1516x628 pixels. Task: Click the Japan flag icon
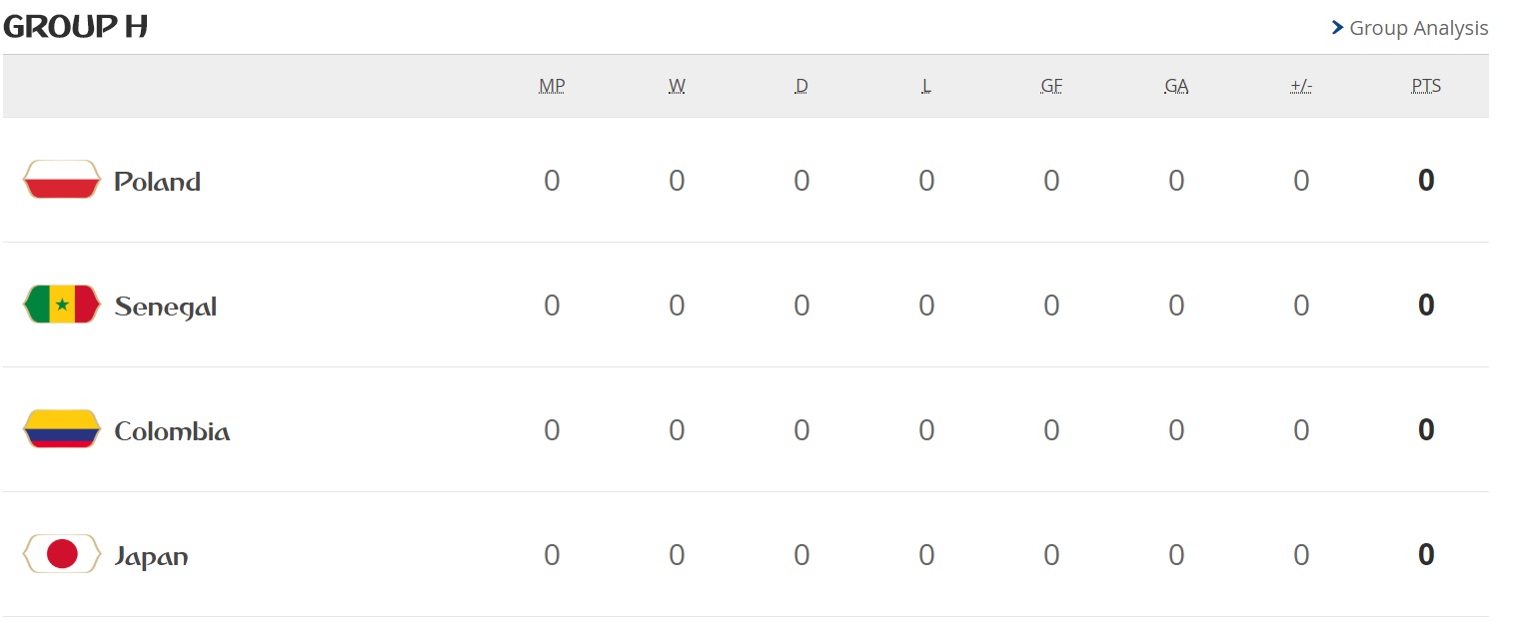click(x=62, y=554)
